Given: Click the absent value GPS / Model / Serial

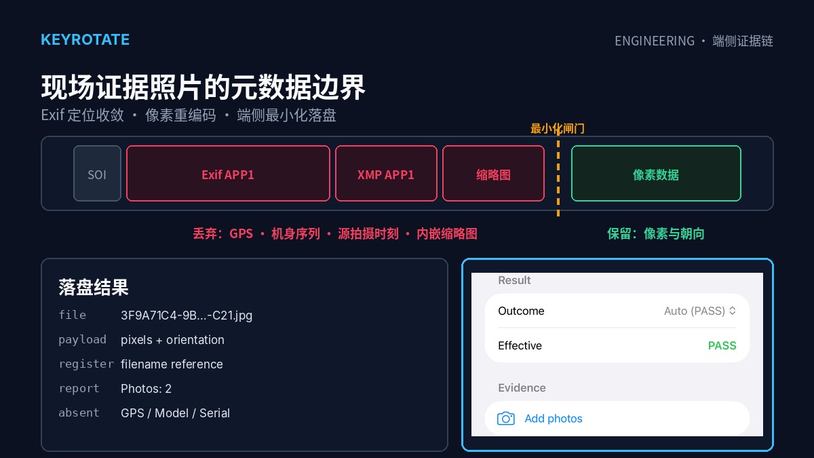Looking at the screenshot, I should (175, 413).
